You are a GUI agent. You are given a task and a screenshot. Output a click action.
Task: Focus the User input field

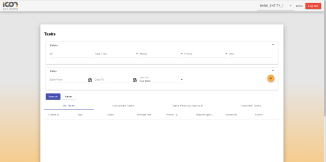pyautogui.click(x=250, y=54)
